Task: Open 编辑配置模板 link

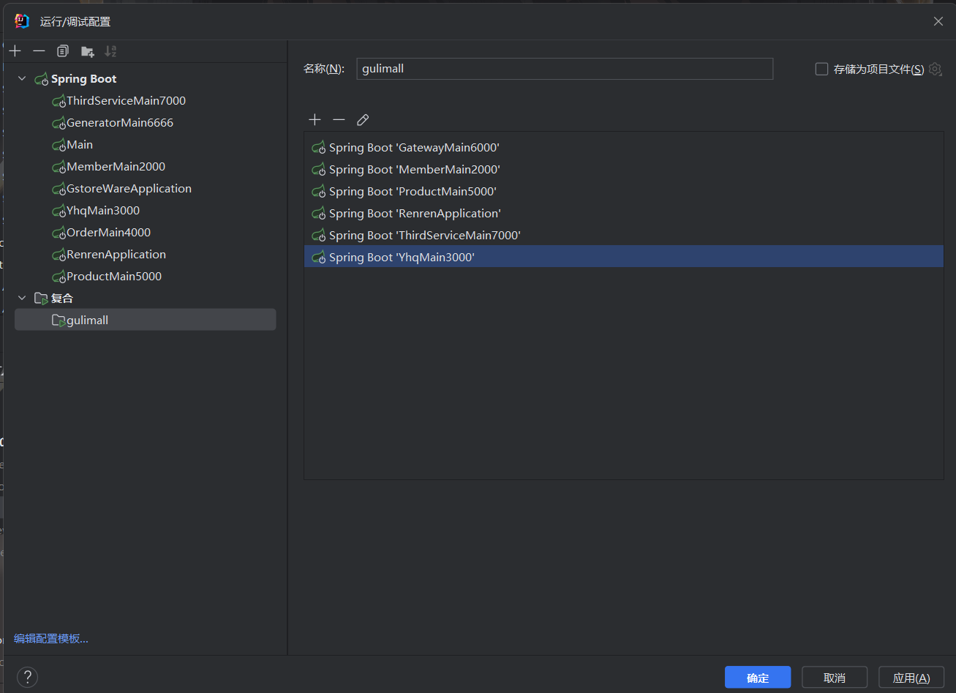Action: coord(51,639)
